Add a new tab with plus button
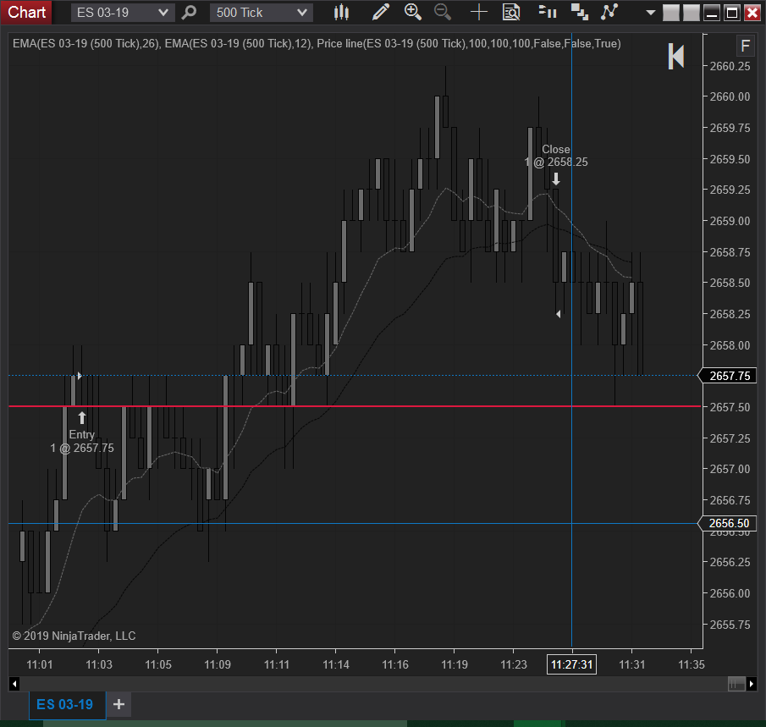 (x=118, y=704)
